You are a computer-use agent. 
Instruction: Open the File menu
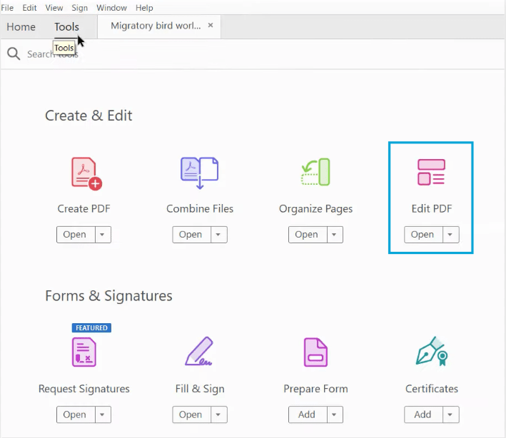click(7, 8)
